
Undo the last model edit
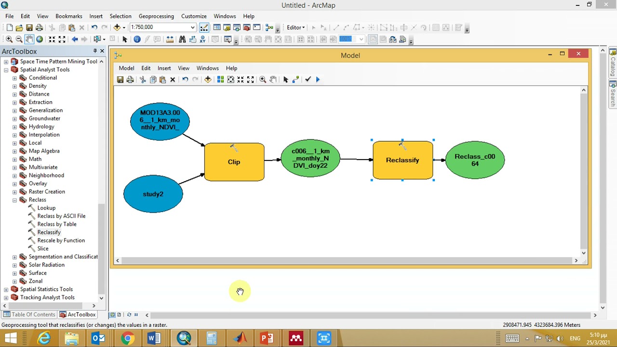click(185, 80)
